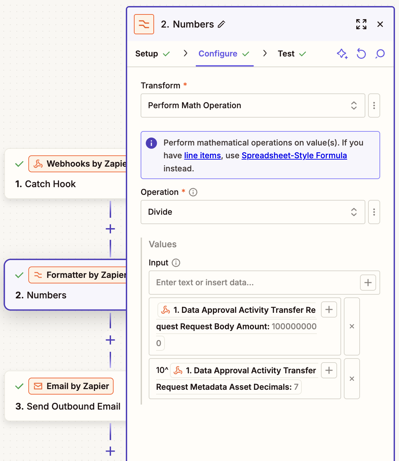This screenshot has height=461, width=399.
Task: Close the Numbers step panel
Action: [380, 24]
